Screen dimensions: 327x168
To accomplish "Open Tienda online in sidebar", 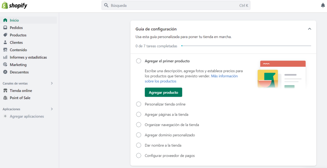I will (21, 91).
